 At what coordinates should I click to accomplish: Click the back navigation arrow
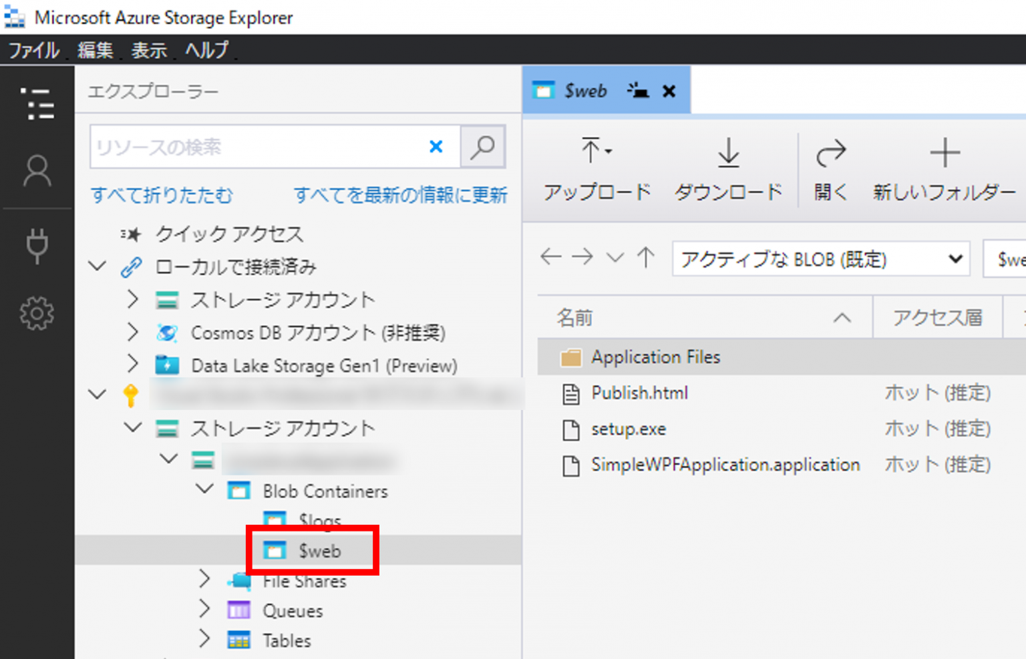click(x=550, y=257)
